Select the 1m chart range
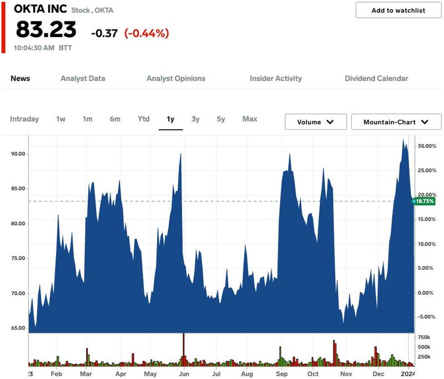Image resolution: width=444 pixels, height=379 pixels. point(88,119)
